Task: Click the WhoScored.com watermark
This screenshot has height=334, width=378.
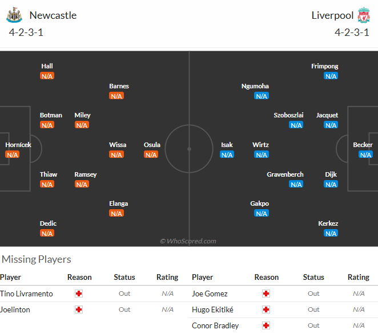Action: point(188,241)
